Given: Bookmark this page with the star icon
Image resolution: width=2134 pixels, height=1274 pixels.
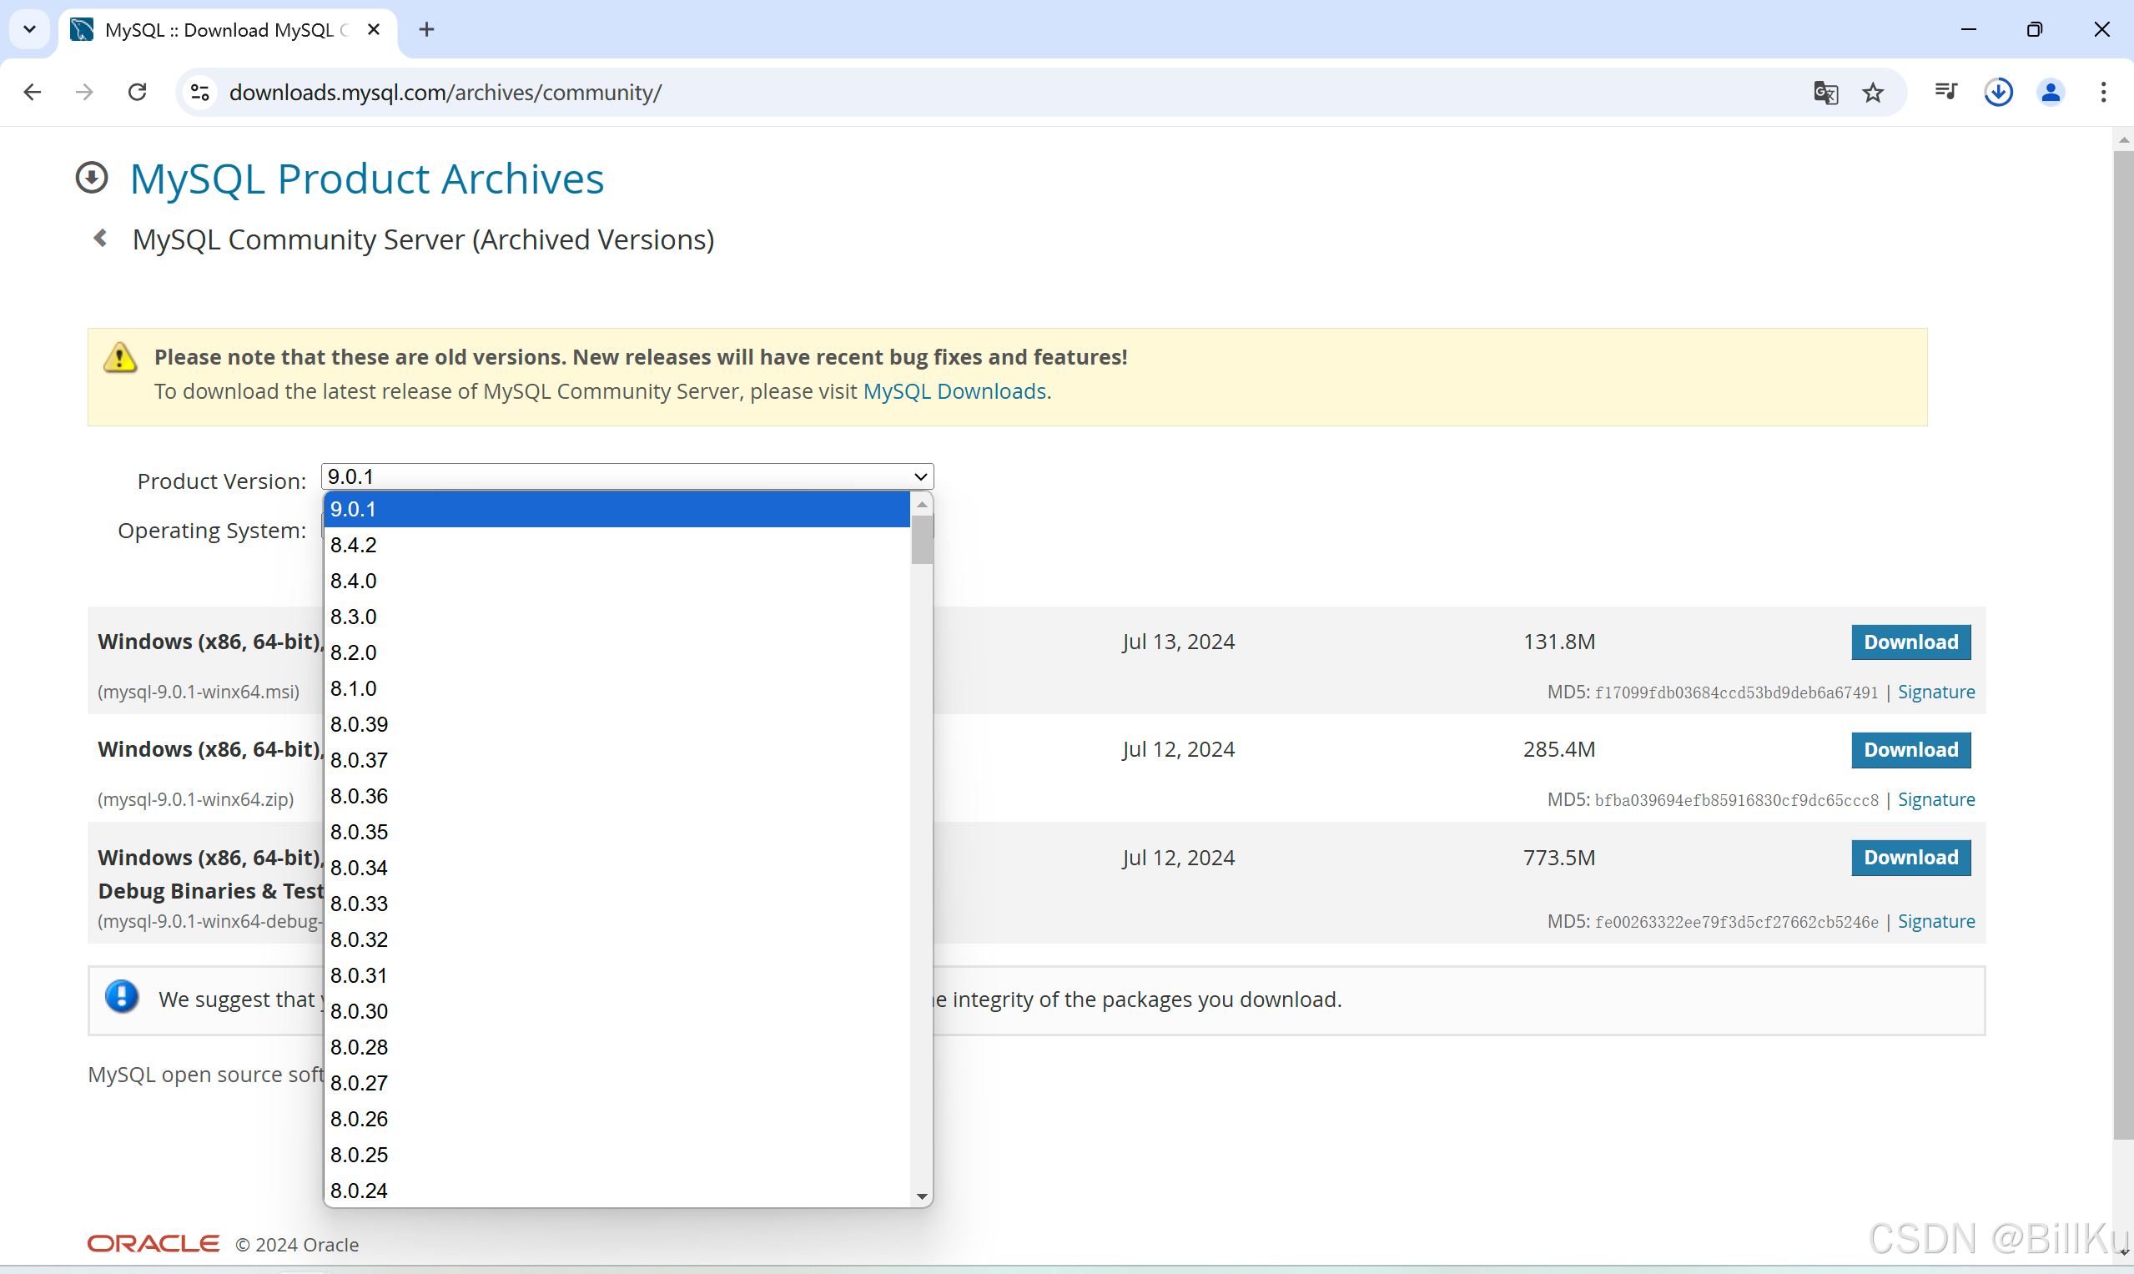Looking at the screenshot, I should coord(1873,92).
